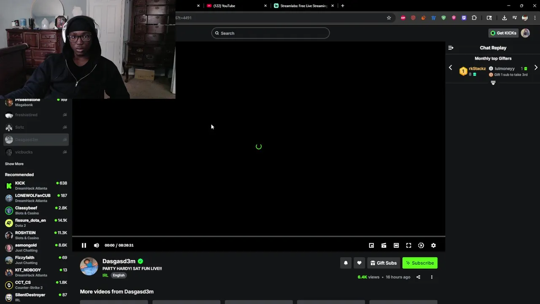Image resolution: width=540 pixels, height=304 pixels.
Task: Close the YouTube browser tab
Action: (265, 6)
